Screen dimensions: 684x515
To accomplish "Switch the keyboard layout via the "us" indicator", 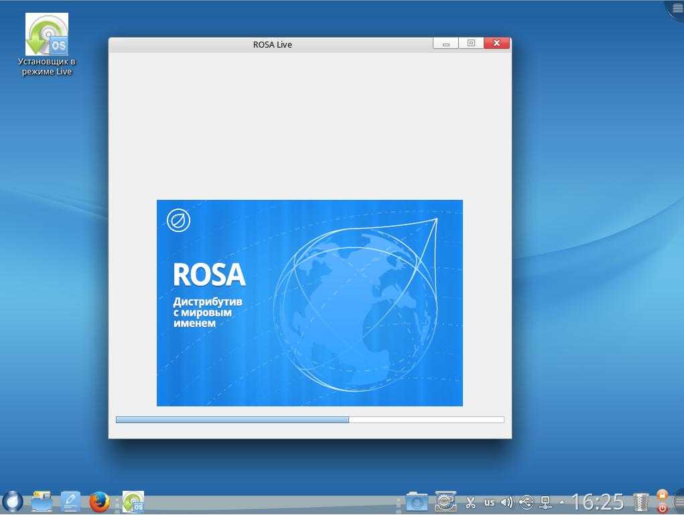I will [489, 502].
